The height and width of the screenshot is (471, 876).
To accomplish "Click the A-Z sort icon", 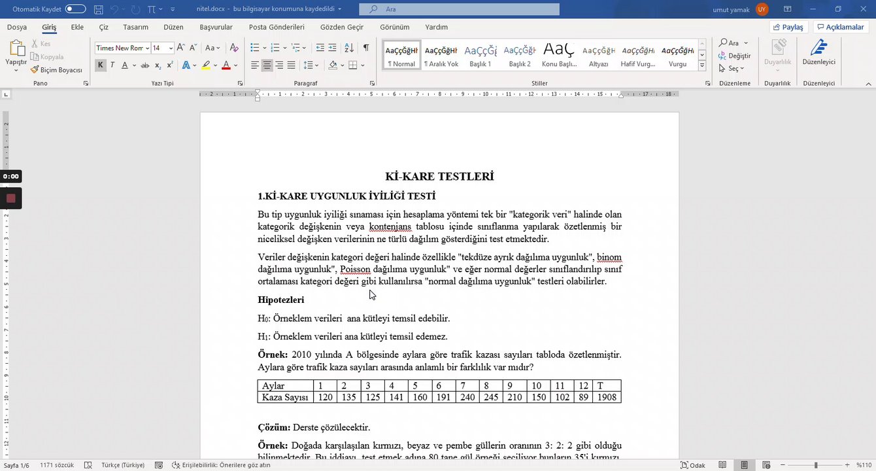I will point(349,48).
